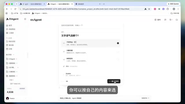Open the 【基于 链接/文档 task item

tap(16, 84)
